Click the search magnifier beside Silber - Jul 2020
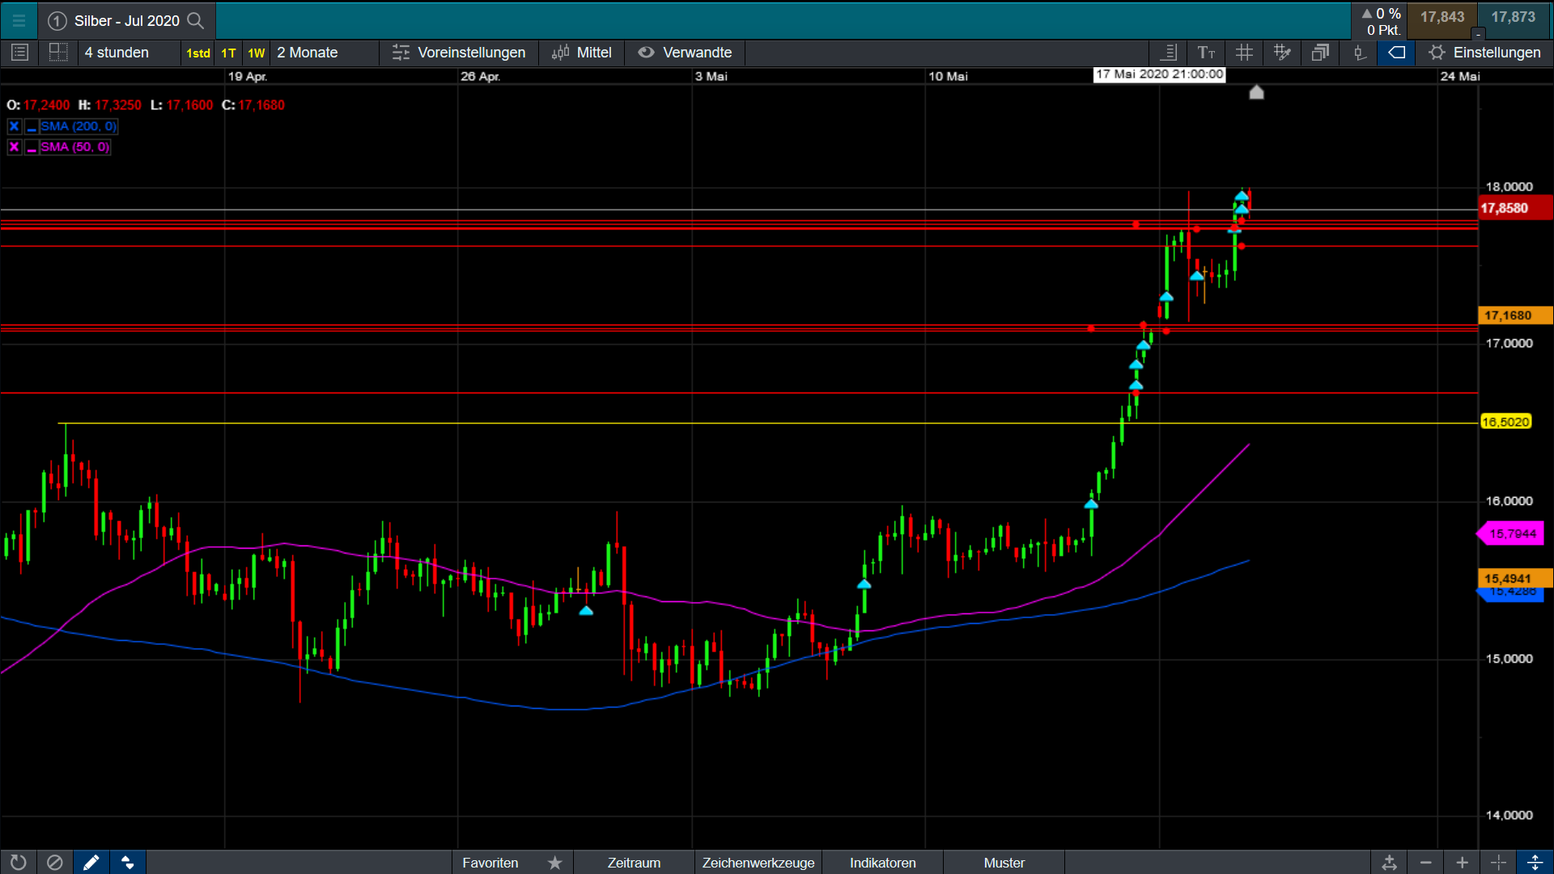The width and height of the screenshot is (1554, 874). (x=195, y=20)
